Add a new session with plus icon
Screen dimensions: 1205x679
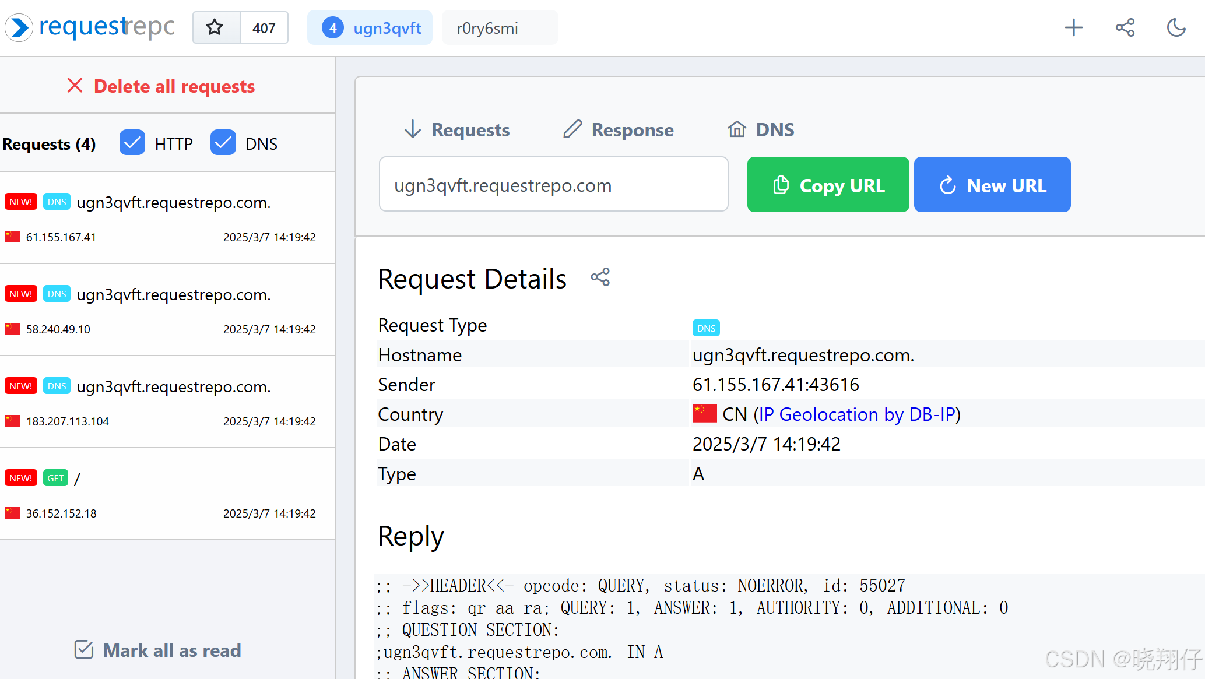[1073, 27]
